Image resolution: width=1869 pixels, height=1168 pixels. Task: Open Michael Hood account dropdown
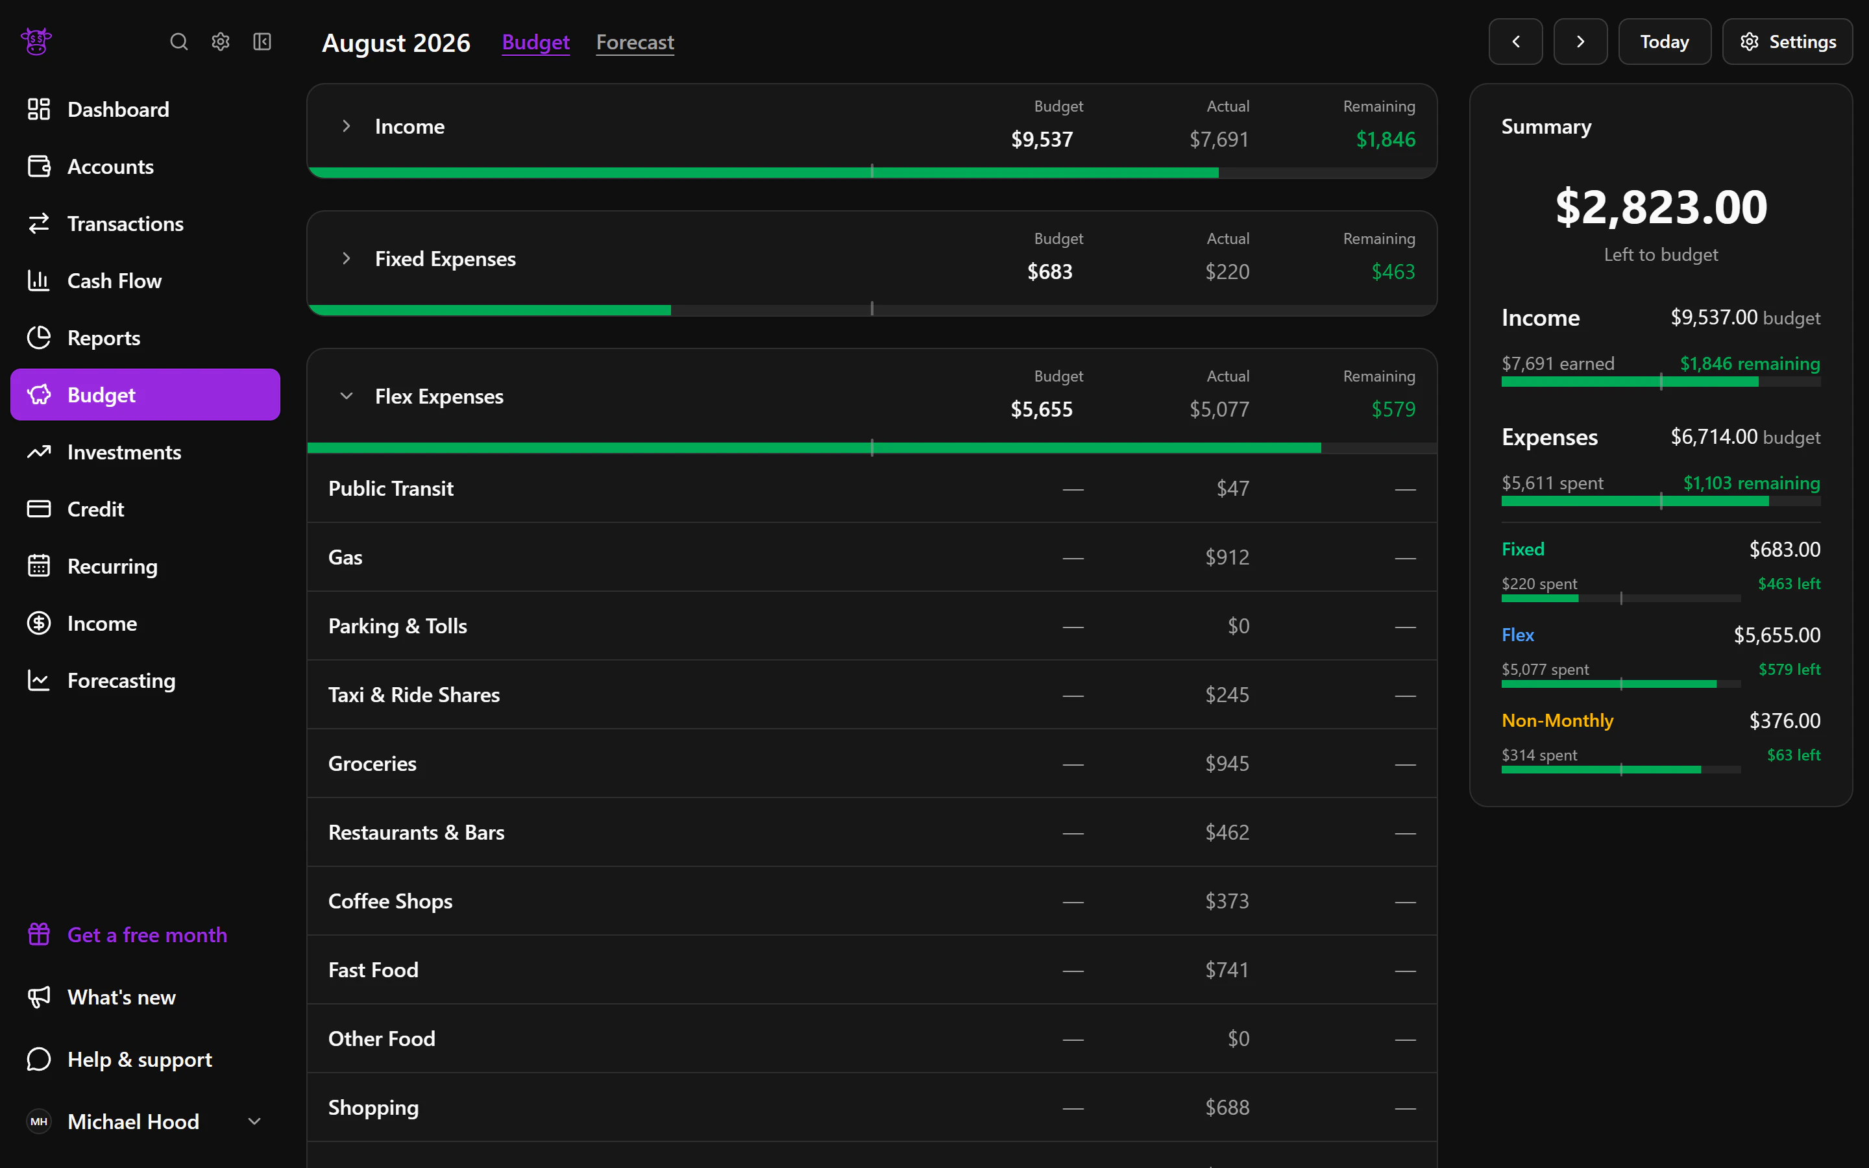pyautogui.click(x=145, y=1121)
